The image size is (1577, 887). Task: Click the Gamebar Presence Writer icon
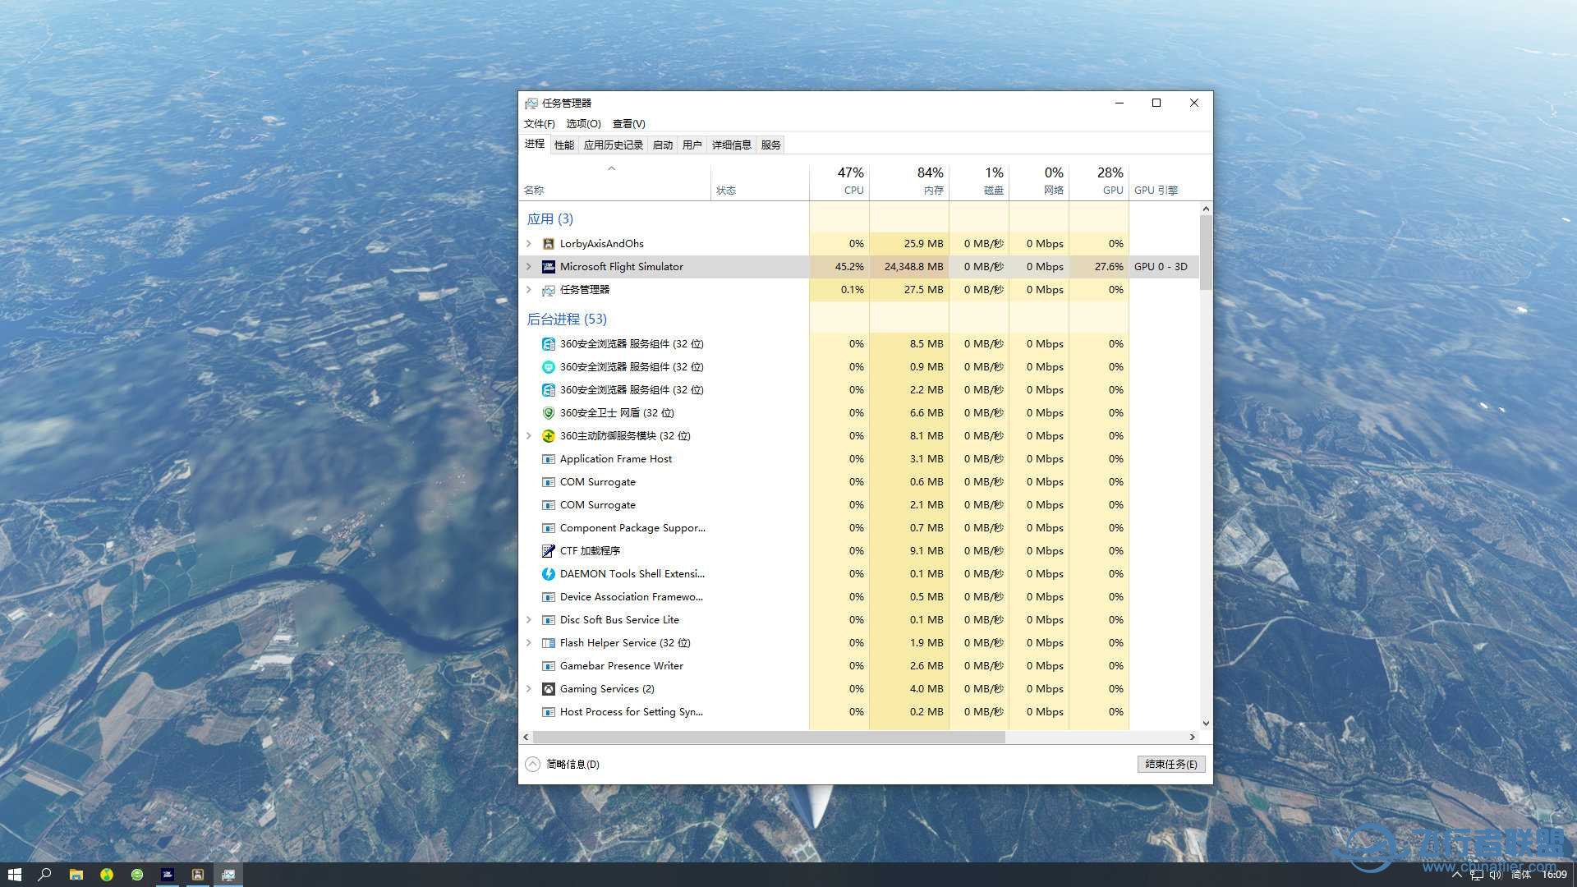549,666
